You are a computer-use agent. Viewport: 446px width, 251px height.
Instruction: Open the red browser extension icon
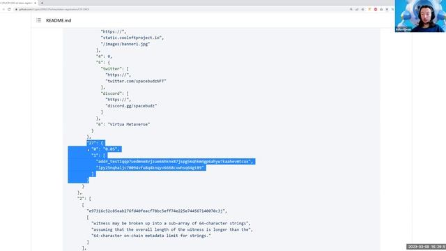point(376,9)
